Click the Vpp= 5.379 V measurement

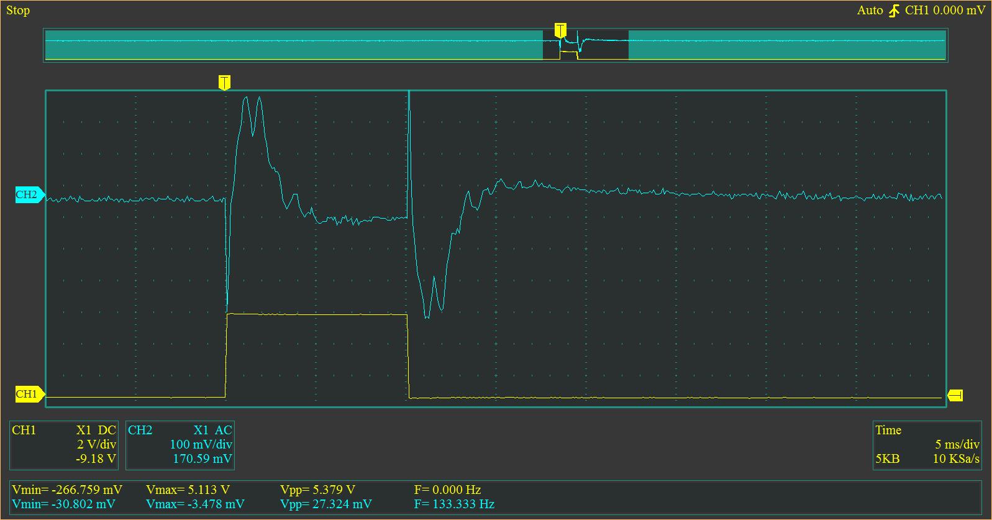click(317, 490)
